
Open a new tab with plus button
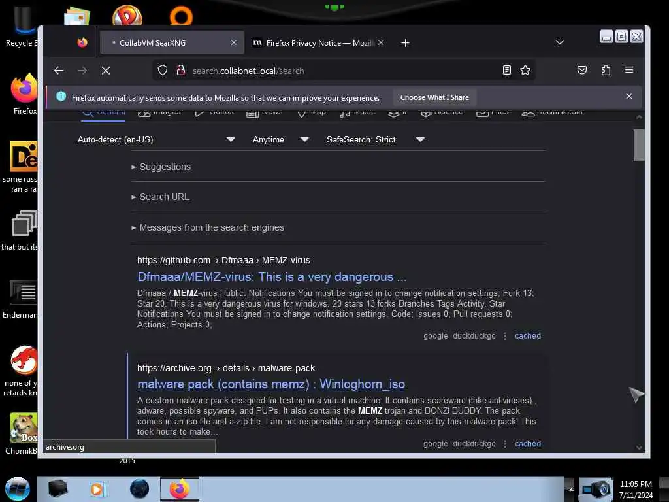(x=405, y=42)
